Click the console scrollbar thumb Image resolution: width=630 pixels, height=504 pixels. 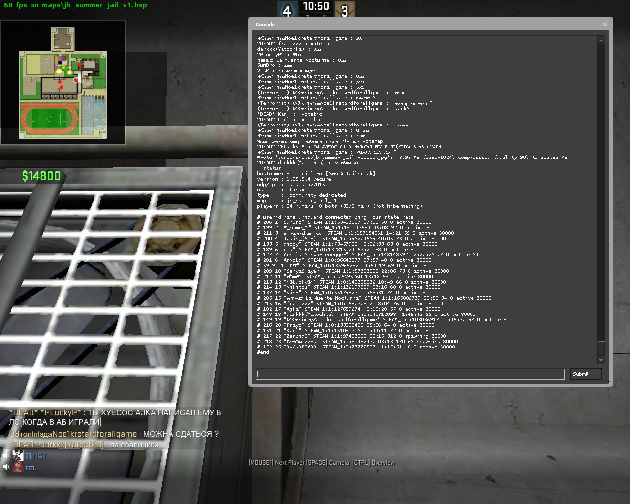[600, 347]
